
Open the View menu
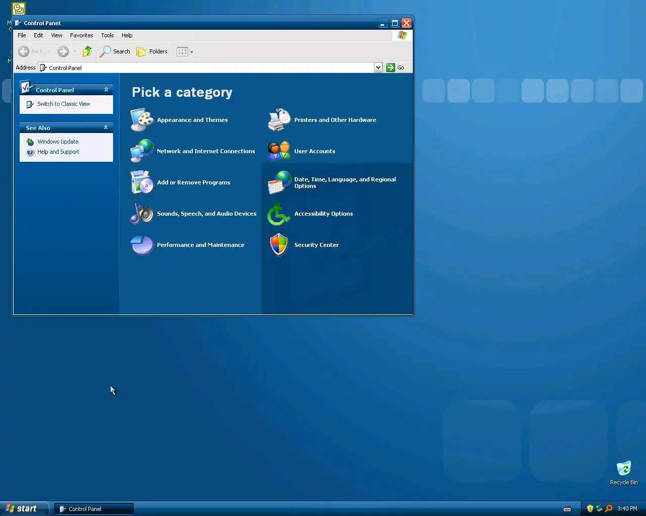click(x=57, y=35)
